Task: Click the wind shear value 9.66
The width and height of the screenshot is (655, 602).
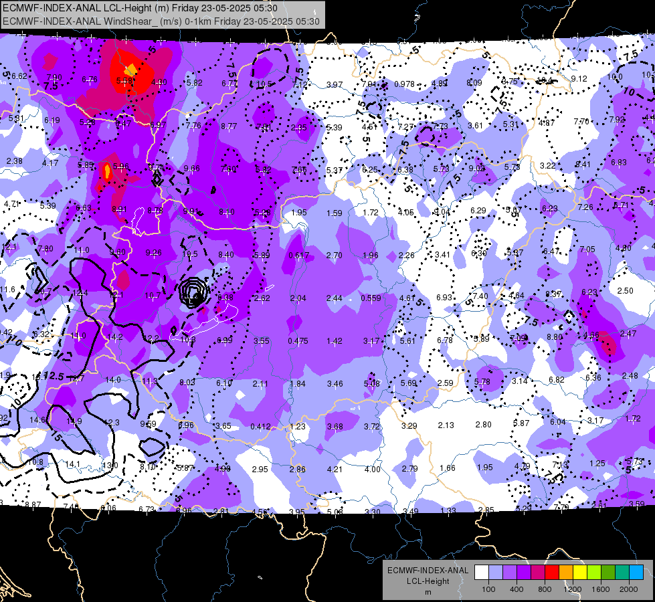Action: [x=192, y=169]
